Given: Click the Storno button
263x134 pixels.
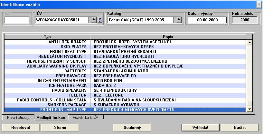Looking at the screenshot, I should 58,127.
